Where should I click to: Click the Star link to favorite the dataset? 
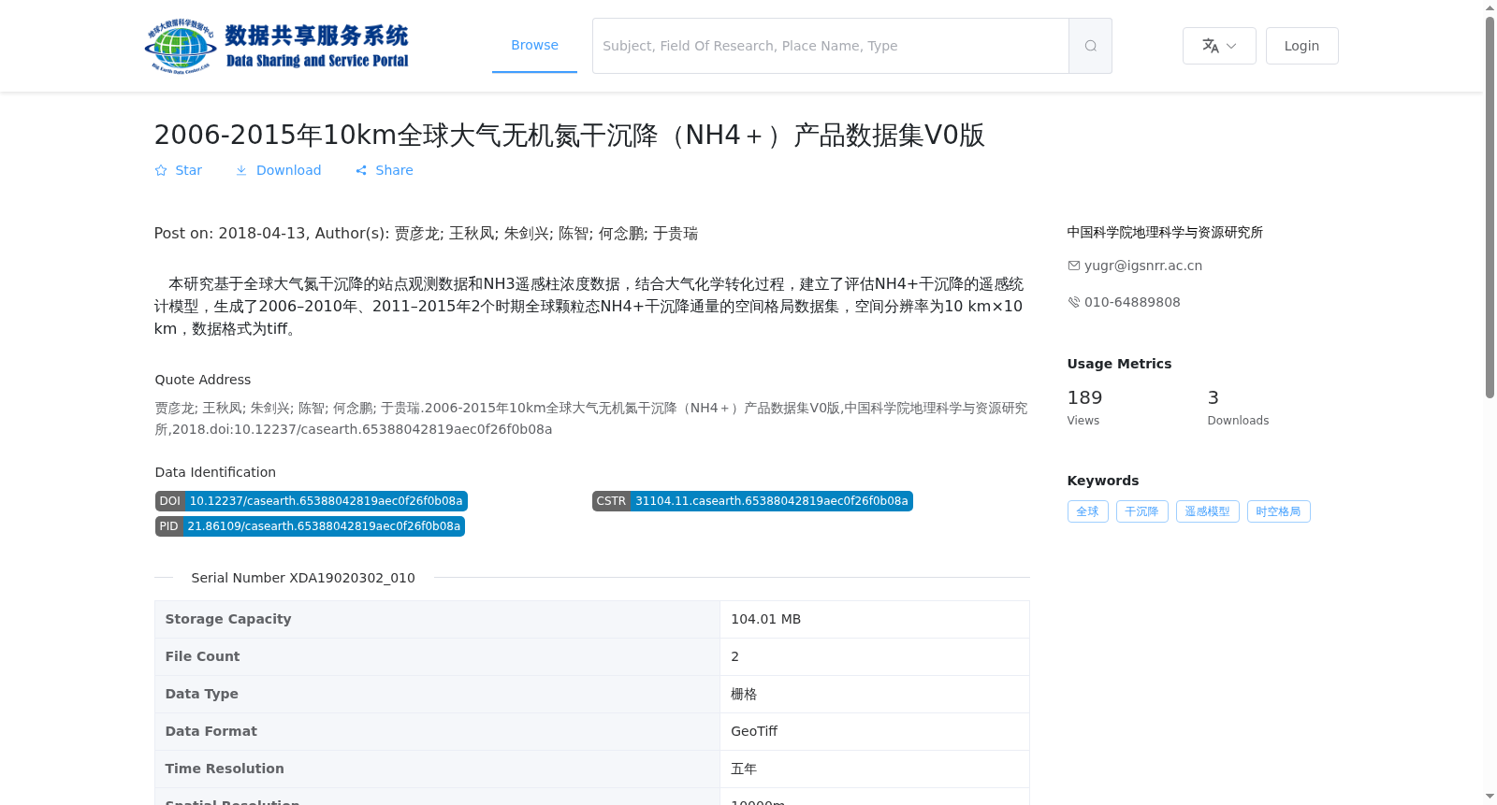[x=178, y=170]
